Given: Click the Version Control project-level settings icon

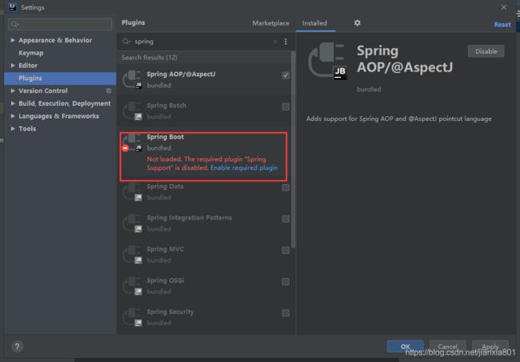Looking at the screenshot, I should click(x=109, y=90).
